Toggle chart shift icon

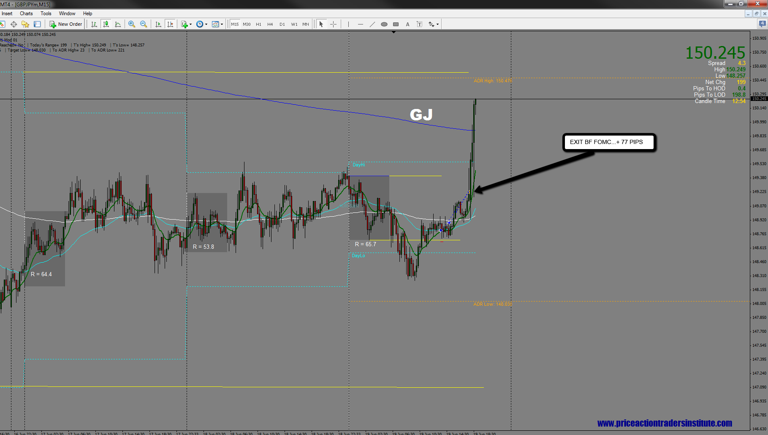pos(170,24)
